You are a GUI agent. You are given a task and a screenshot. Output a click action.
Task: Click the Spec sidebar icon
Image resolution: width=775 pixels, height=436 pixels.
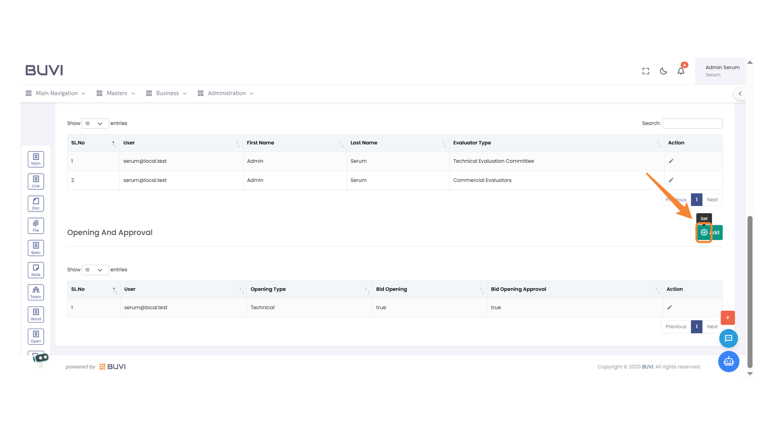[x=36, y=248]
